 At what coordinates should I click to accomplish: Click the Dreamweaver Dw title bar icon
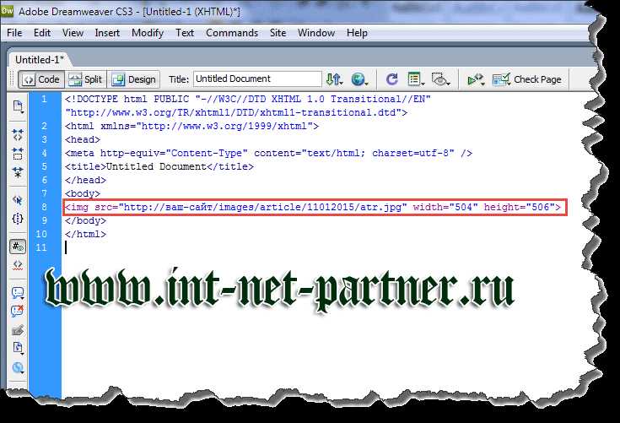(7, 11)
